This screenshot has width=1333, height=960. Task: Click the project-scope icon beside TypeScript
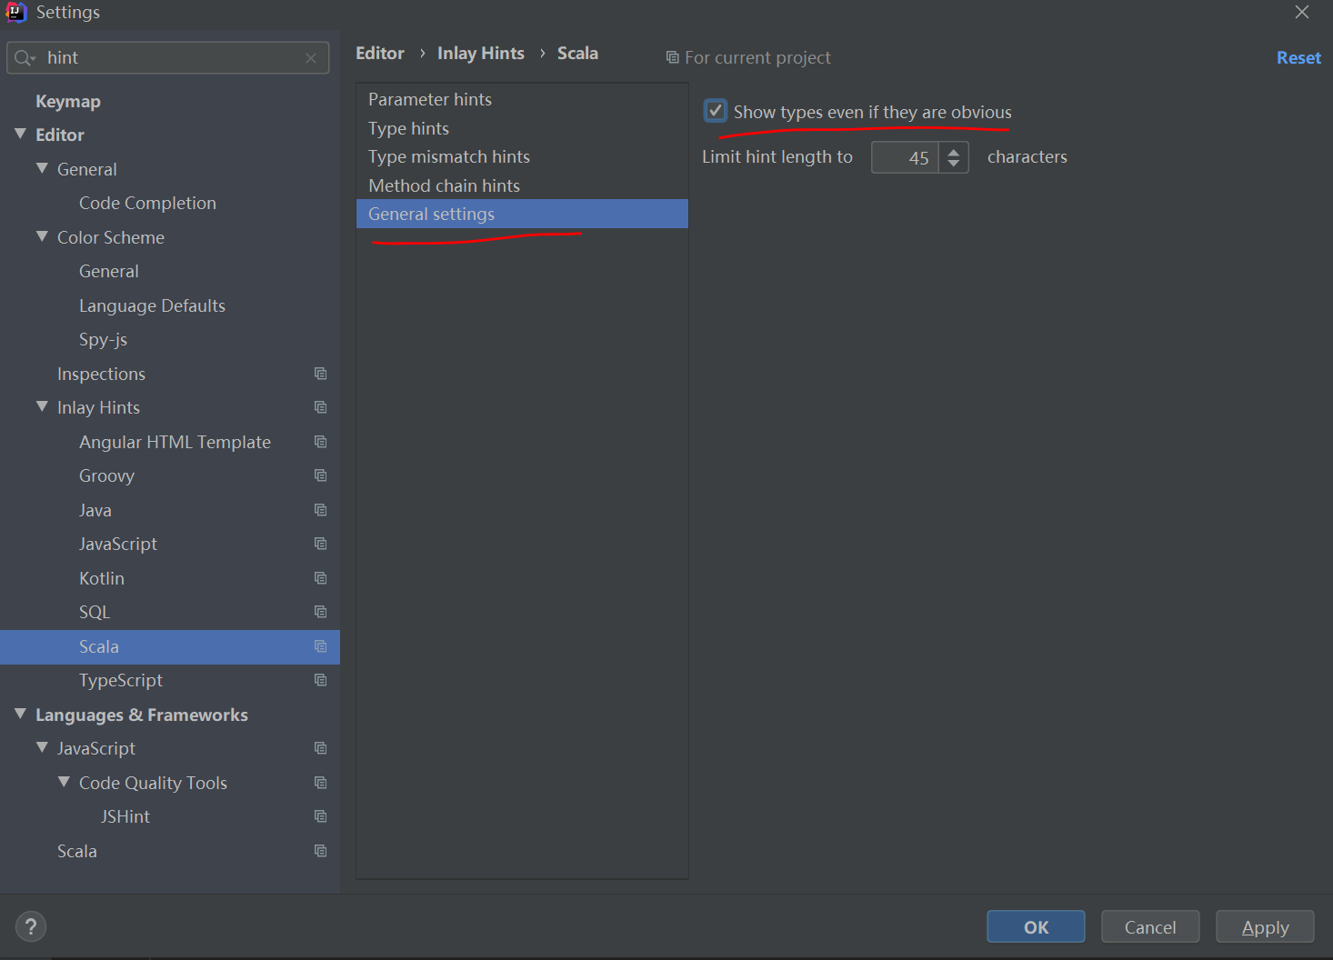[x=321, y=680]
